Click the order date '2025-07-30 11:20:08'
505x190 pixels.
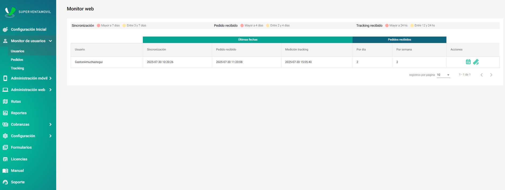coord(229,62)
